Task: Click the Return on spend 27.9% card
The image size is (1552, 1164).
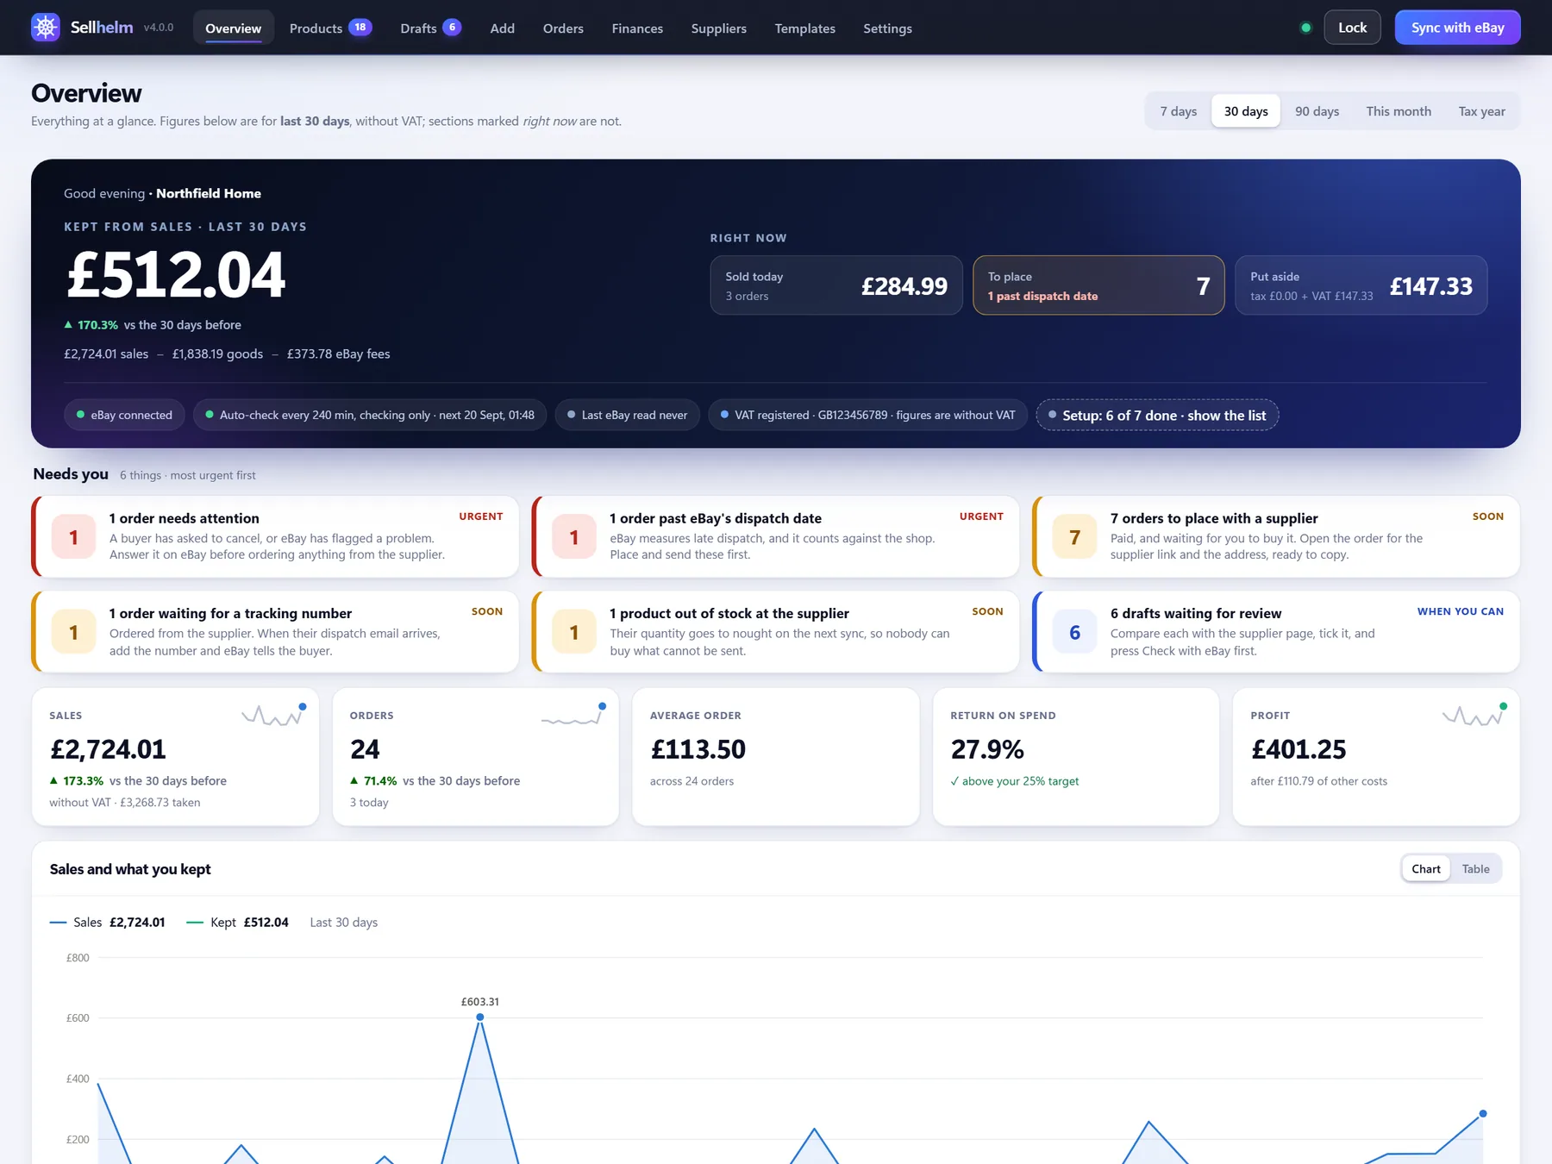Action: (1076, 757)
